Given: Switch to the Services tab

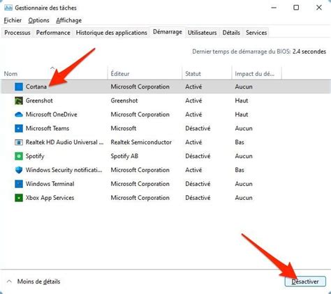Looking at the screenshot, I should [x=256, y=33].
